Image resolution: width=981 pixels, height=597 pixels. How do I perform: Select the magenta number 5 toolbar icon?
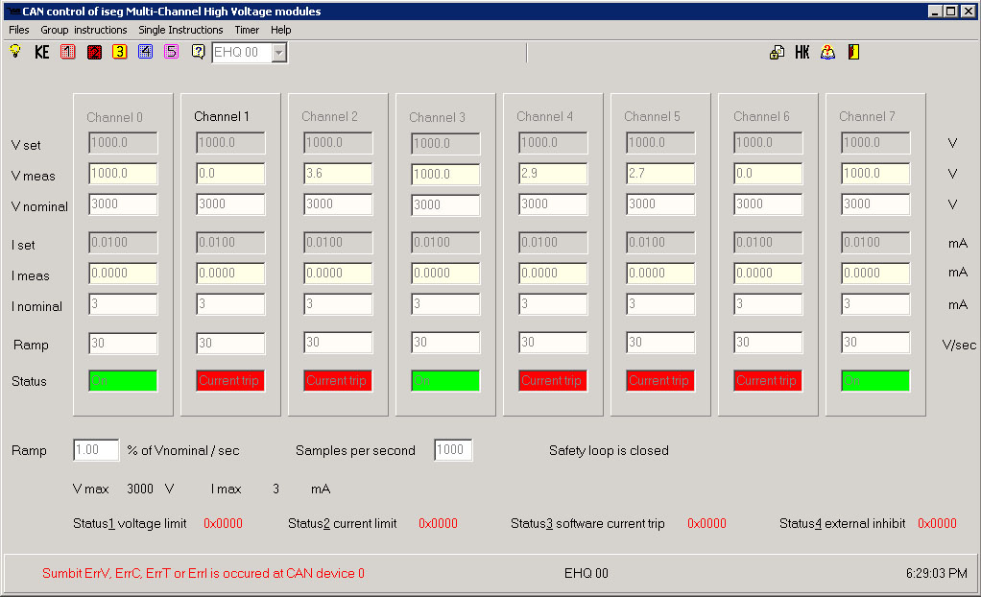[x=172, y=52]
